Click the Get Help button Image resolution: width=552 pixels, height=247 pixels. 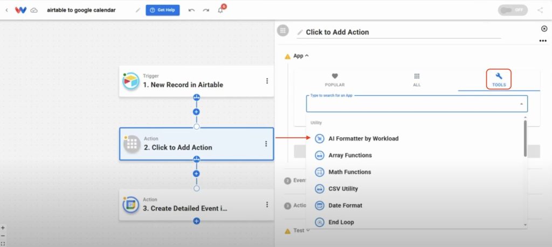tap(163, 10)
